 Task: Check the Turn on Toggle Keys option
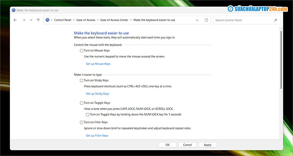click(x=82, y=103)
